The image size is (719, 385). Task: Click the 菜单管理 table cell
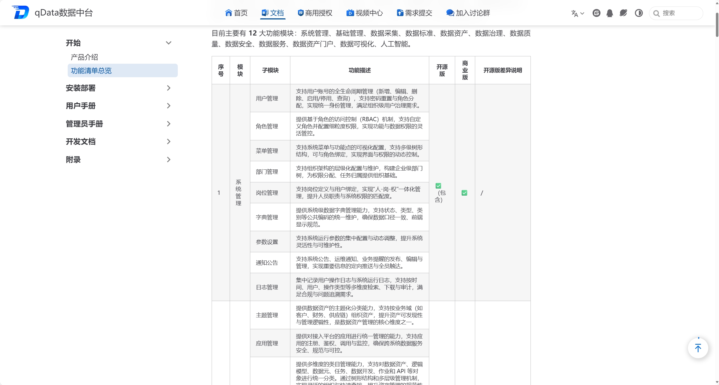[270, 151]
